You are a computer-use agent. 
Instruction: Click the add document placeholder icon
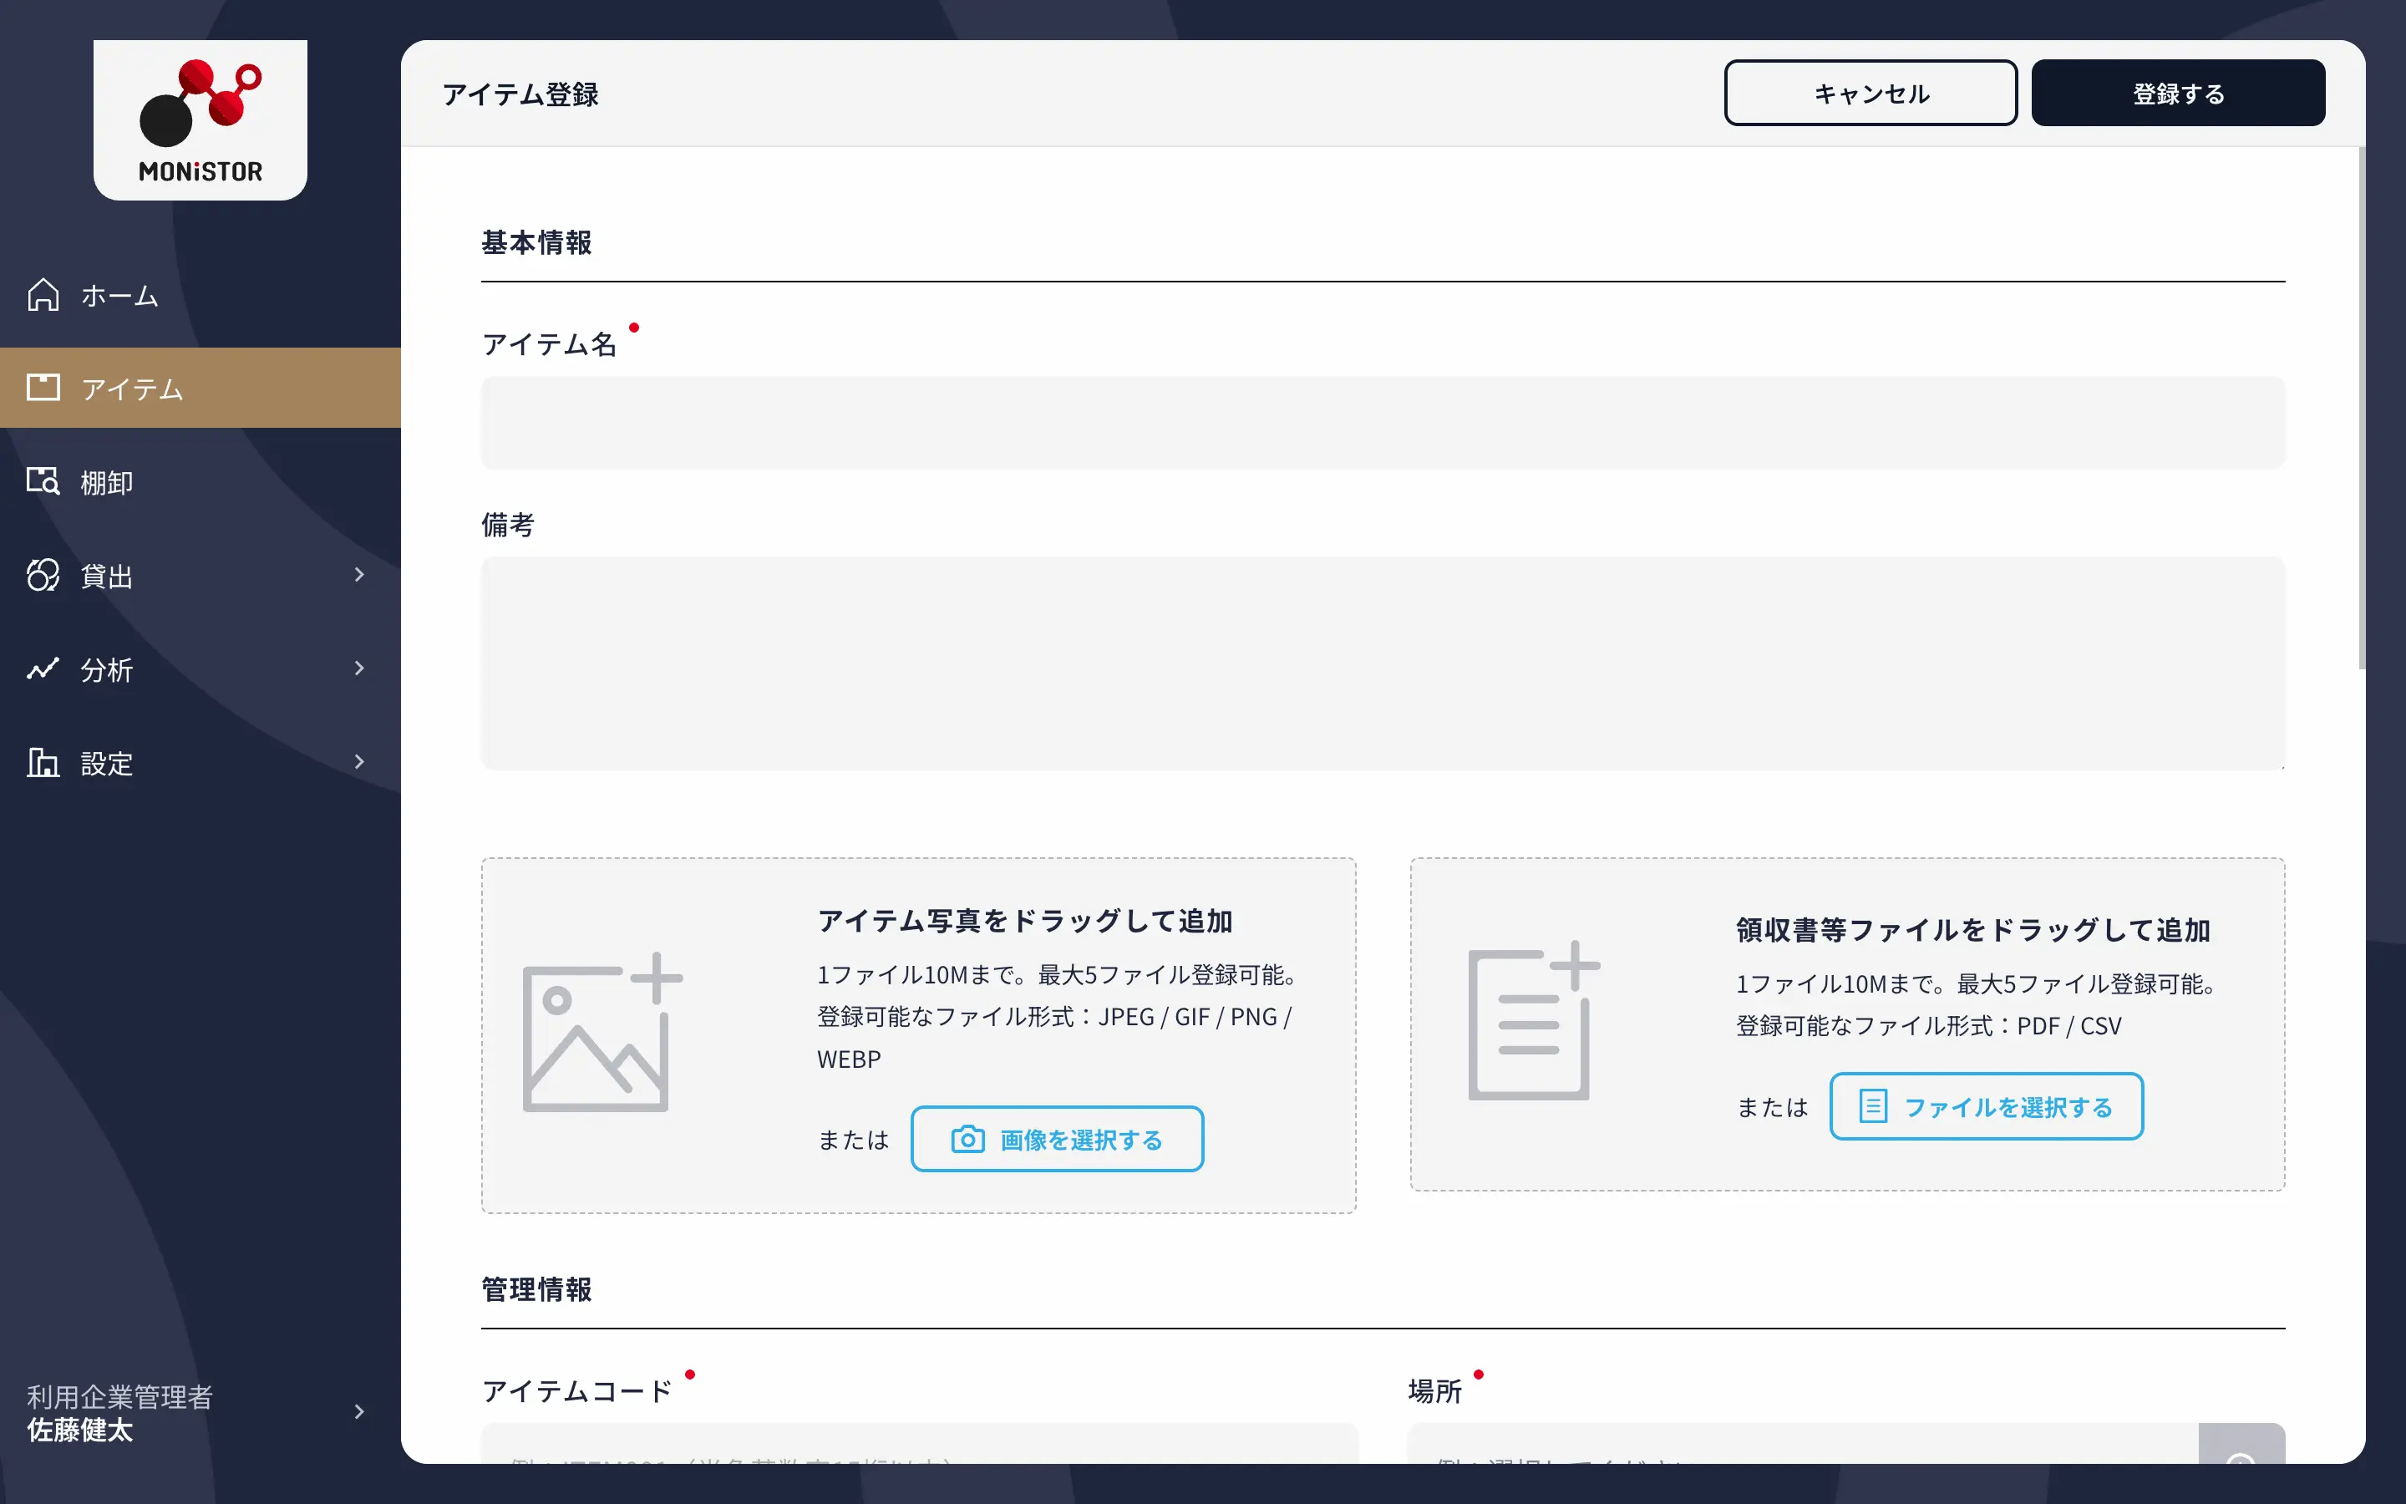pos(1534,1020)
